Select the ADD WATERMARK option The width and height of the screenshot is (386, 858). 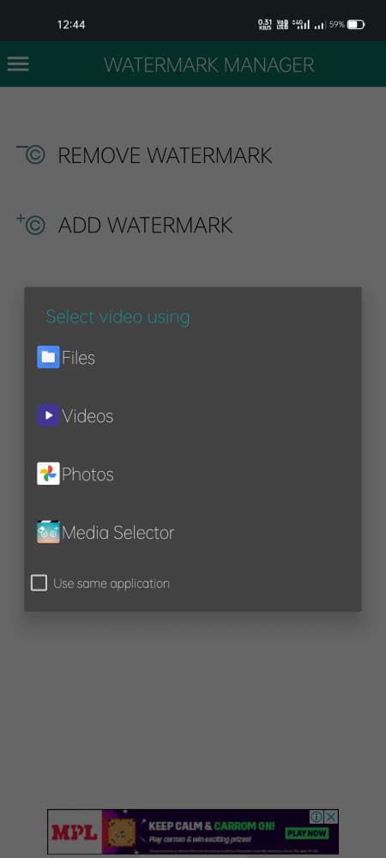point(146,226)
